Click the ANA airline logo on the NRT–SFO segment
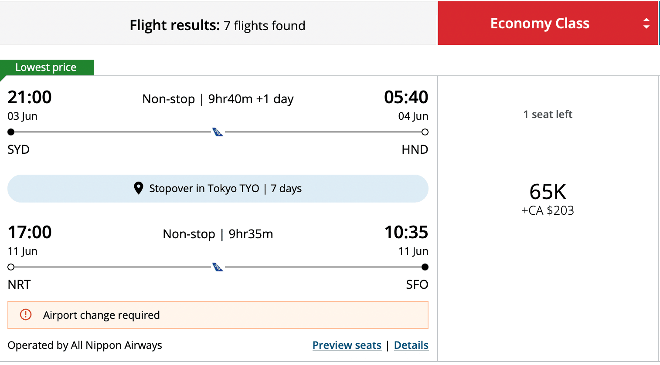Image resolution: width=660 pixels, height=365 pixels. tap(218, 267)
